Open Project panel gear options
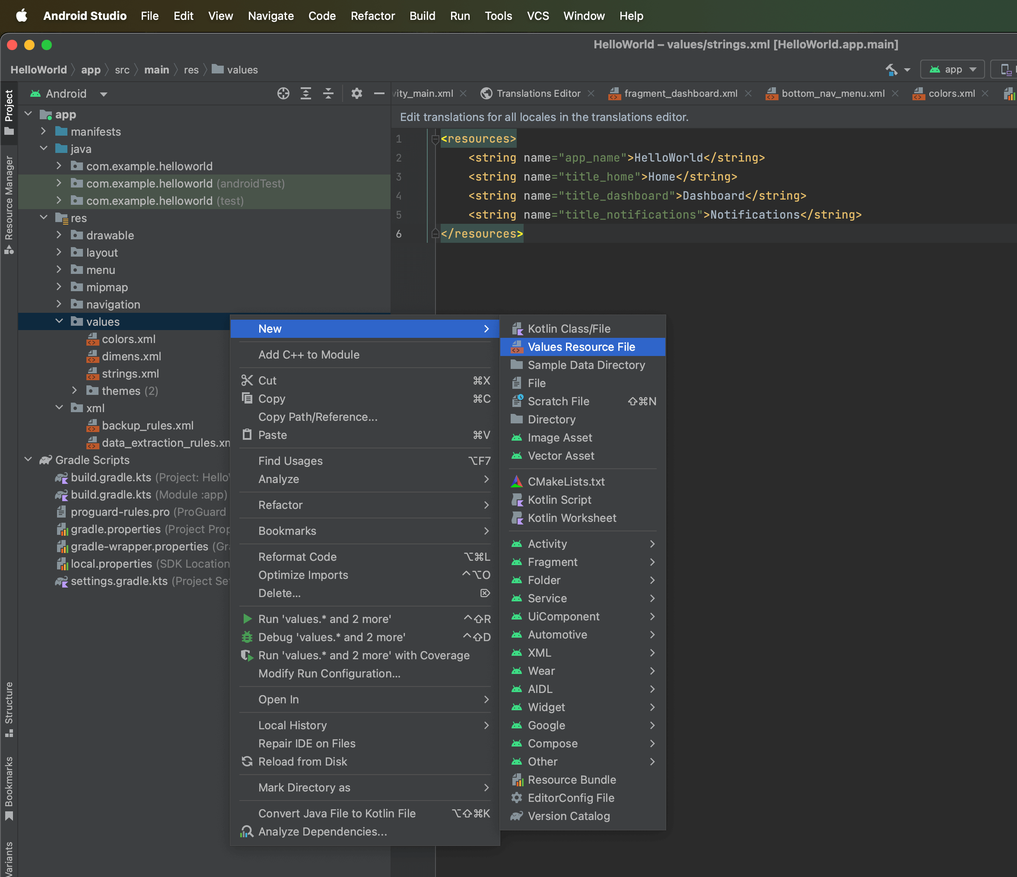This screenshot has height=877, width=1017. (357, 93)
